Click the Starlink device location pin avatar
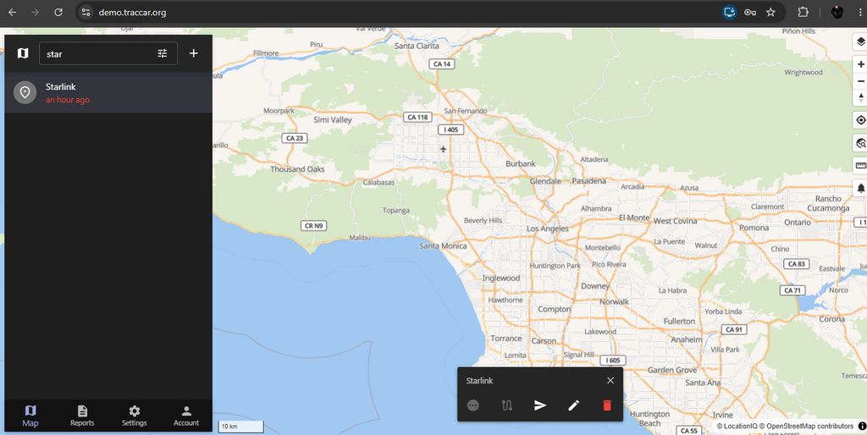 click(25, 93)
